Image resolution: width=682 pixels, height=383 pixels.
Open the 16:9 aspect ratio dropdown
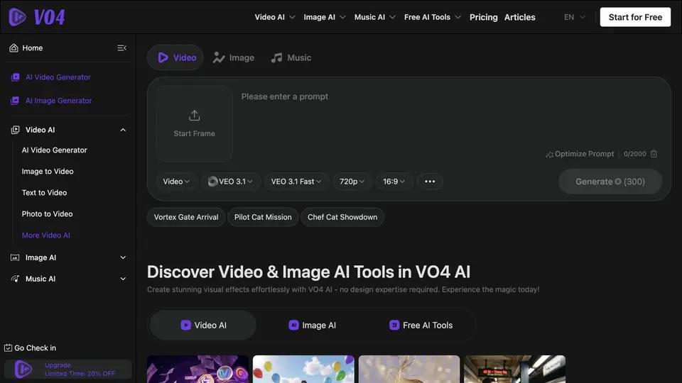click(x=394, y=182)
